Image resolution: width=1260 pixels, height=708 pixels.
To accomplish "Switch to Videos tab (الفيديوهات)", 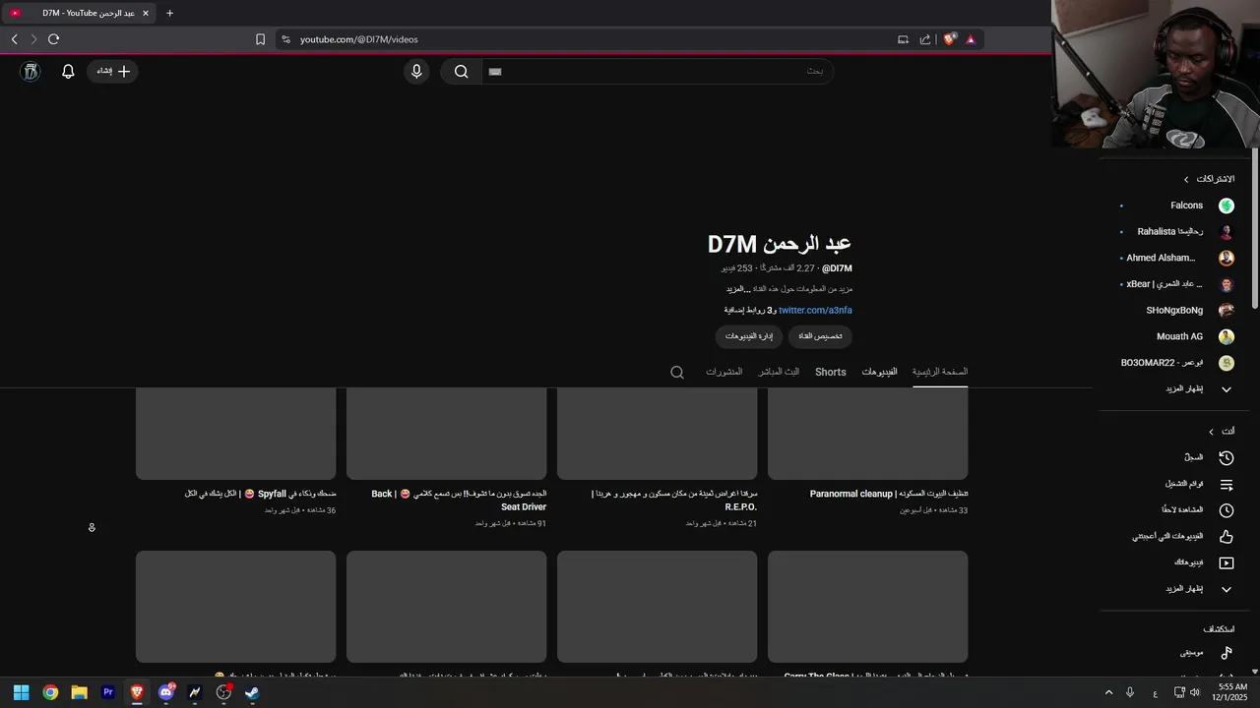I will pyautogui.click(x=879, y=372).
